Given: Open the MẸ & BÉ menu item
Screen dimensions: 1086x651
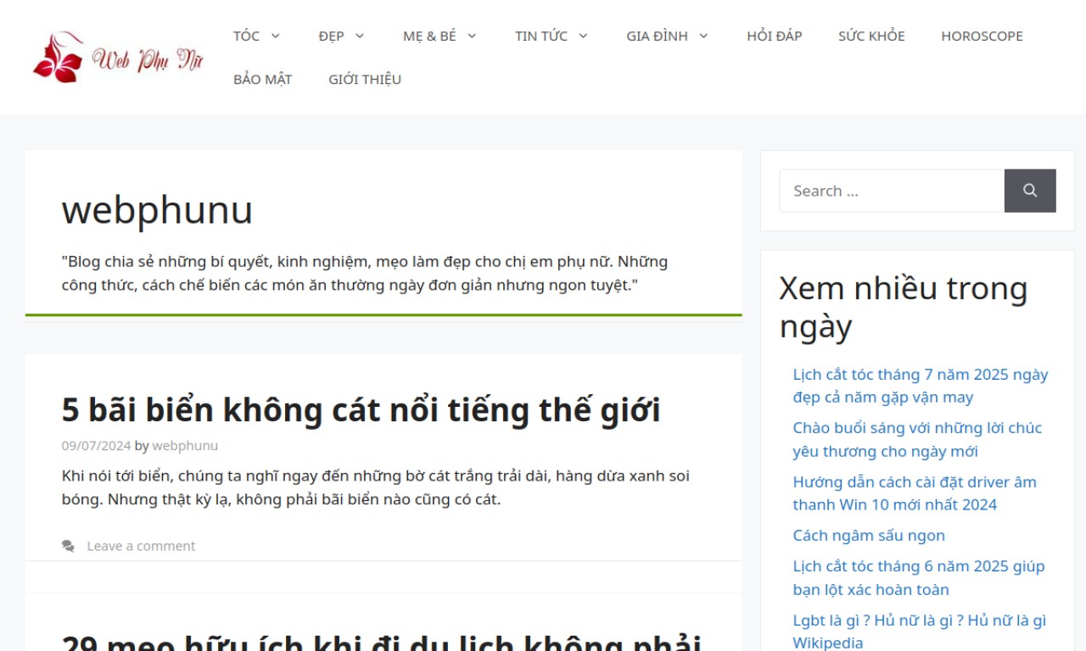Looking at the screenshot, I should pos(429,36).
